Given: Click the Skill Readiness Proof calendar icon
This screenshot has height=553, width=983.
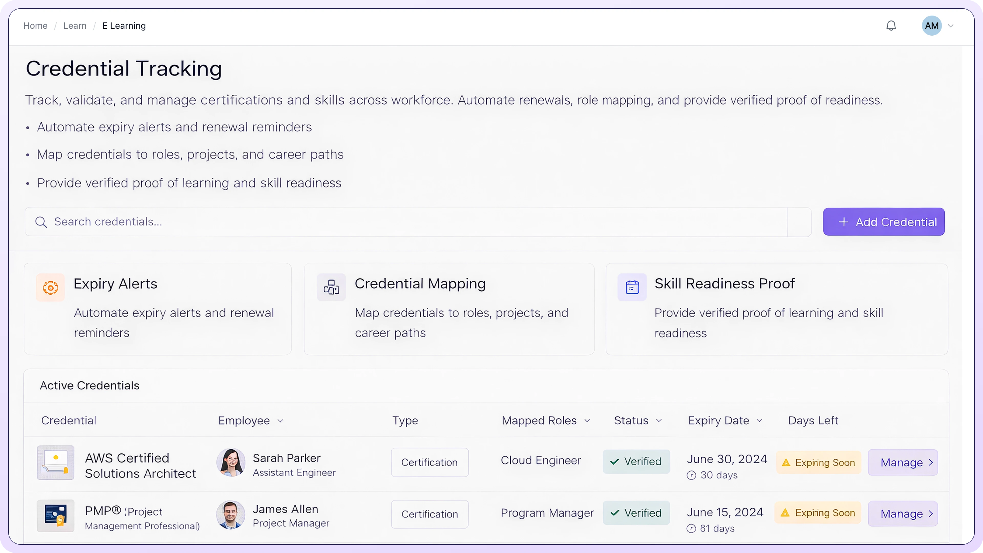Looking at the screenshot, I should [x=632, y=287].
